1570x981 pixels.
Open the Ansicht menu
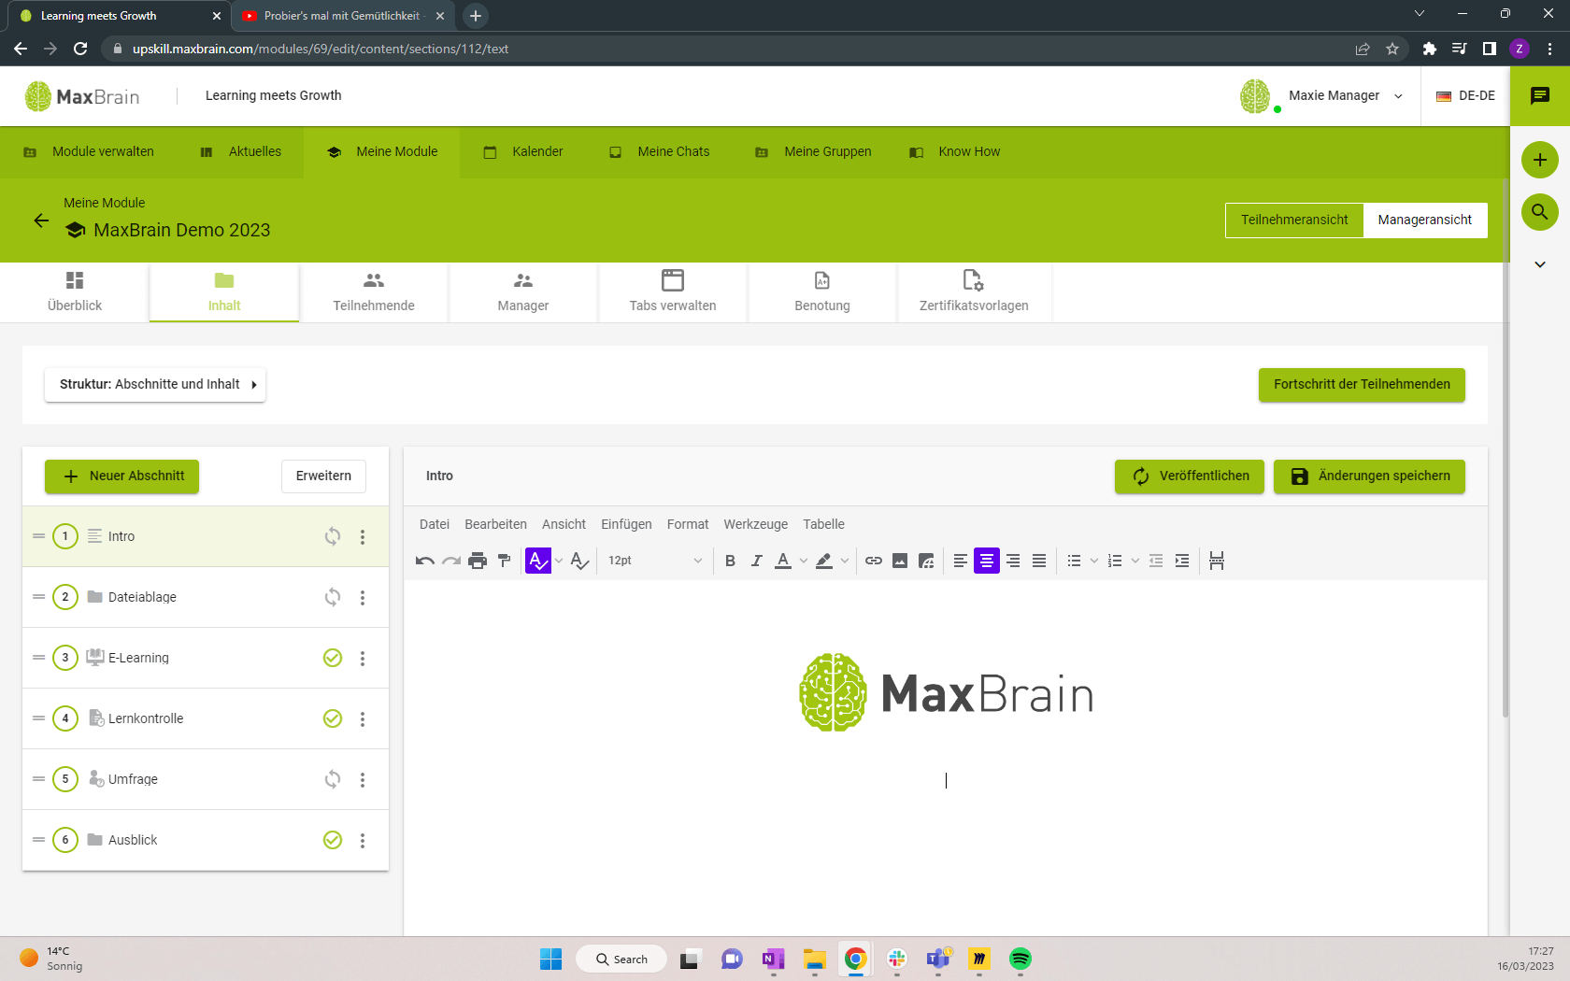click(564, 524)
